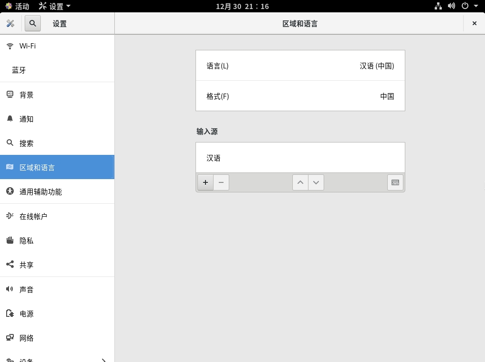Open the 设置 application menu in top bar
Screen dimensions: 485x362
(x=55, y=6)
